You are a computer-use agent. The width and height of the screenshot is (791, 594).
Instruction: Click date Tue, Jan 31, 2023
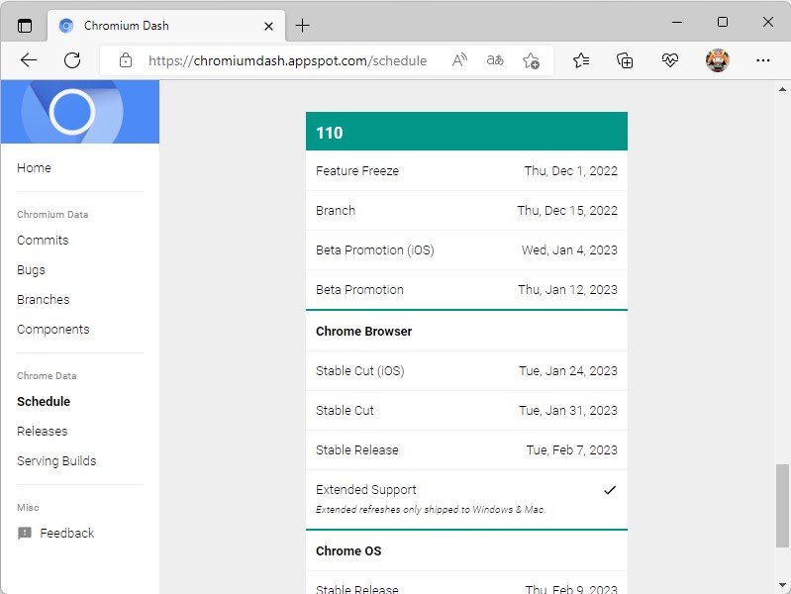click(568, 410)
